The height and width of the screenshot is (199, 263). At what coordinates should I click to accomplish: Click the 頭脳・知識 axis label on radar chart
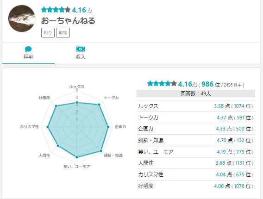tap(113, 155)
